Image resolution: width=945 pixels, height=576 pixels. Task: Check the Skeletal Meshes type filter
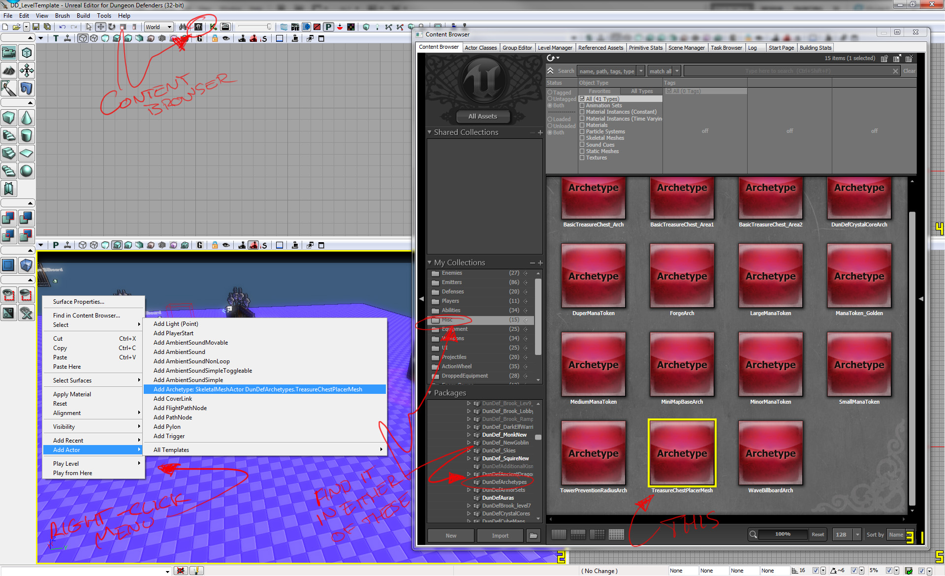click(582, 138)
